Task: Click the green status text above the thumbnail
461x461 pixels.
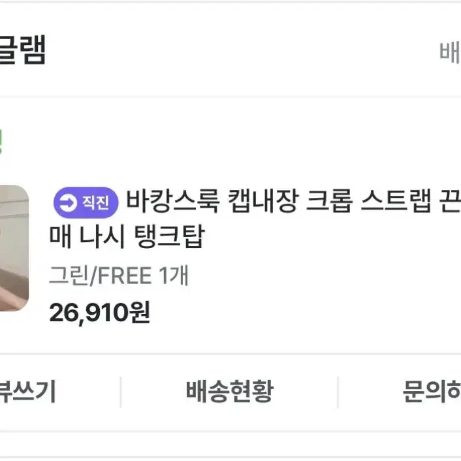Action: [x=1, y=142]
